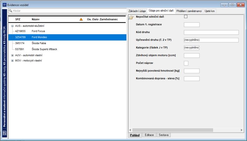Screen dimensions: 247x141
Task: Expand the MOV - motocykl vlastní group
Action: click(x=12, y=61)
